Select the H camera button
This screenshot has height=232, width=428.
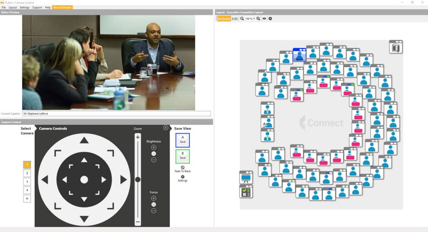(x=27, y=199)
